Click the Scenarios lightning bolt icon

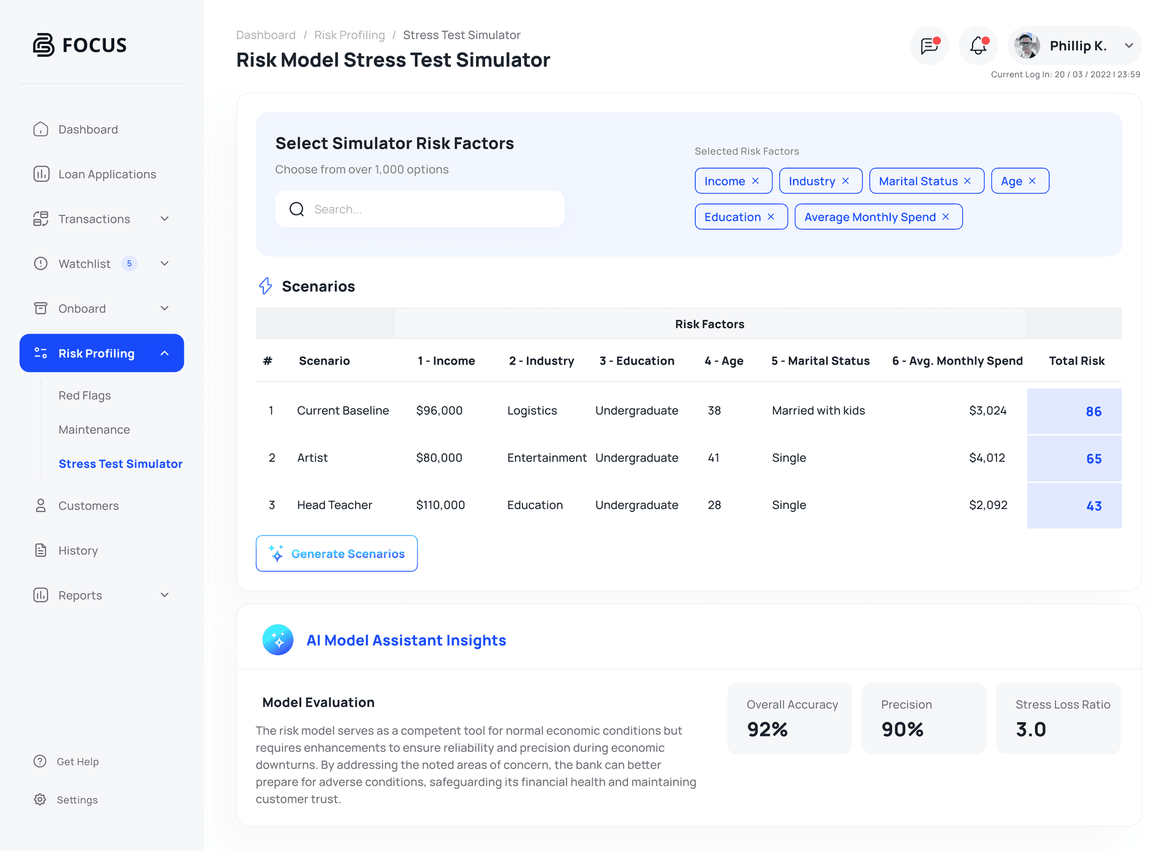[266, 285]
